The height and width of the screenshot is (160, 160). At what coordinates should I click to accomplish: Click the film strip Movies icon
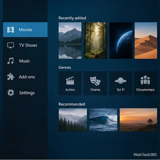[x=10, y=30]
